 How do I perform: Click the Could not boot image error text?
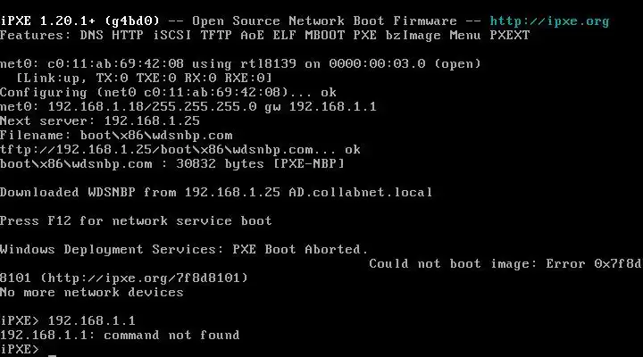tap(505, 263)
